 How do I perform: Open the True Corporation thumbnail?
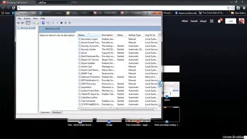pos(138,123)
